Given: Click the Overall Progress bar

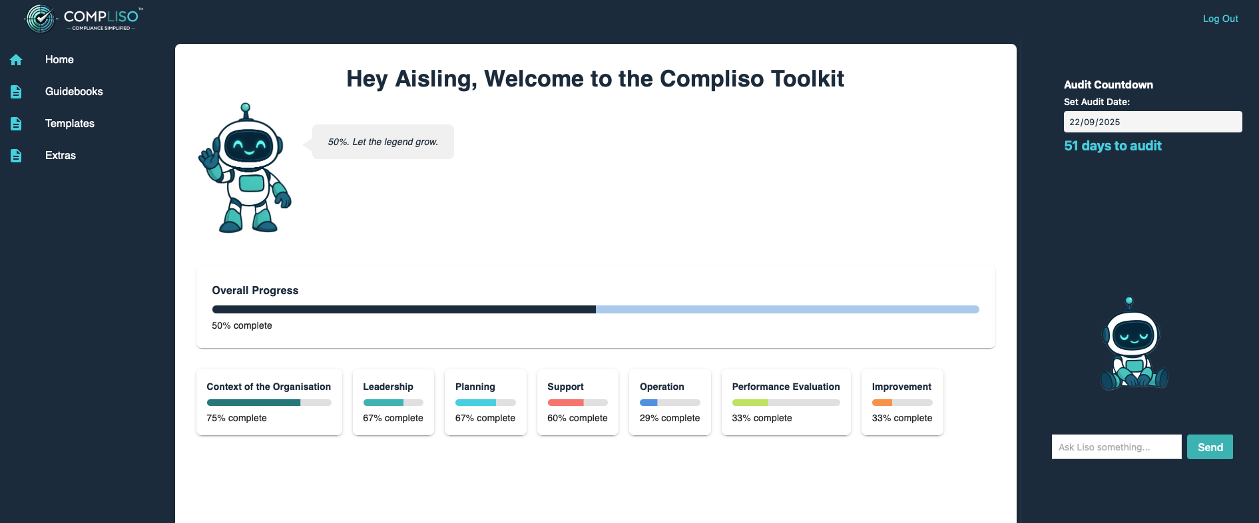Looking at the screenshot, I should [x=595, y=309].
